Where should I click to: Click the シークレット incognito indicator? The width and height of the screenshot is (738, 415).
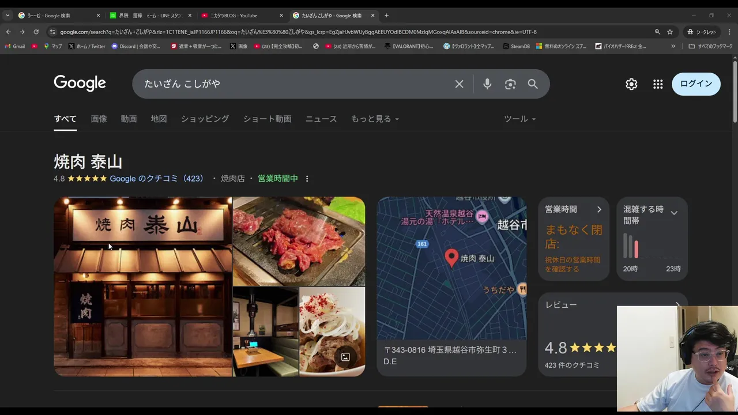tap(702, 32)
